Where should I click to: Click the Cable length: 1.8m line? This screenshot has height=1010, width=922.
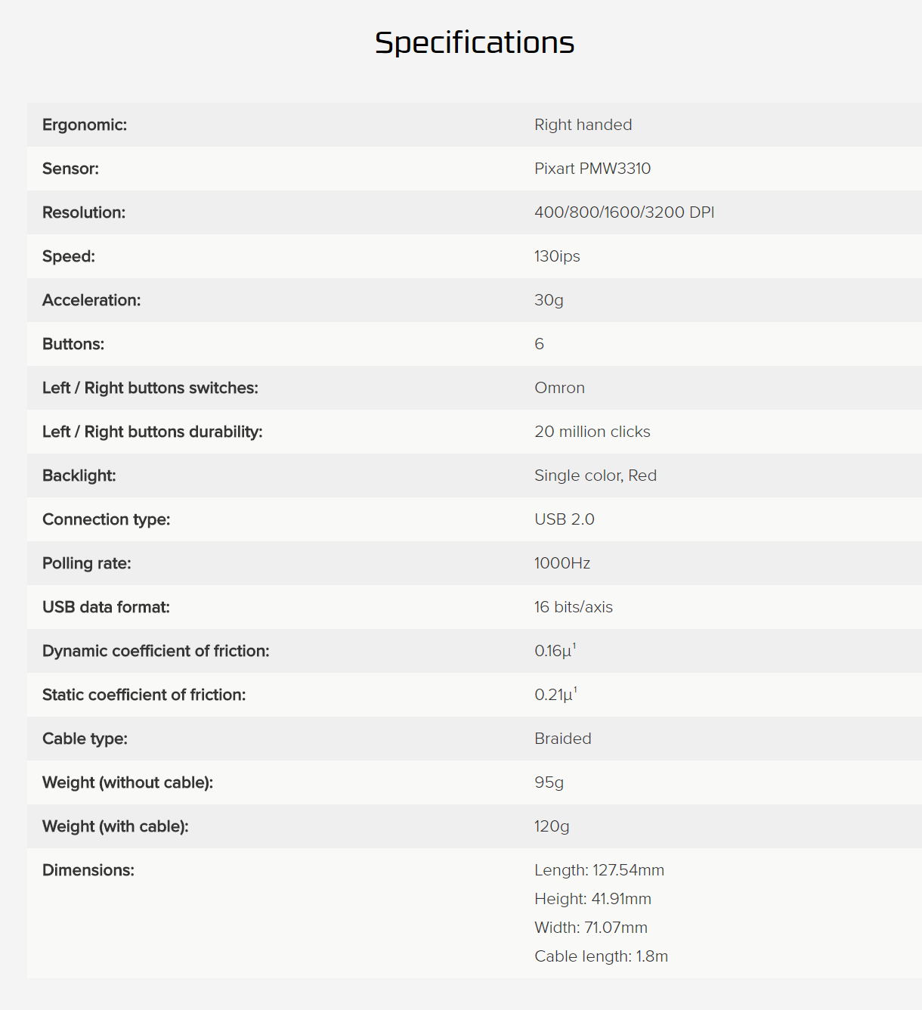[x=601, y=956]
